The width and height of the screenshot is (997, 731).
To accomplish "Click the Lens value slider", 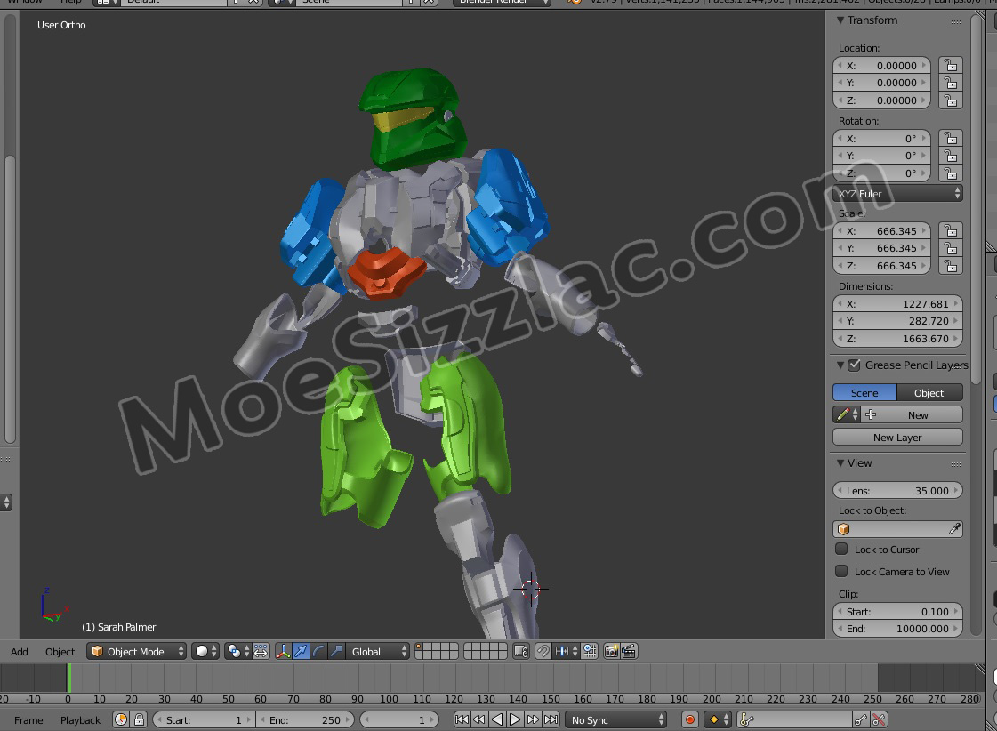I will tap(897, 490).
